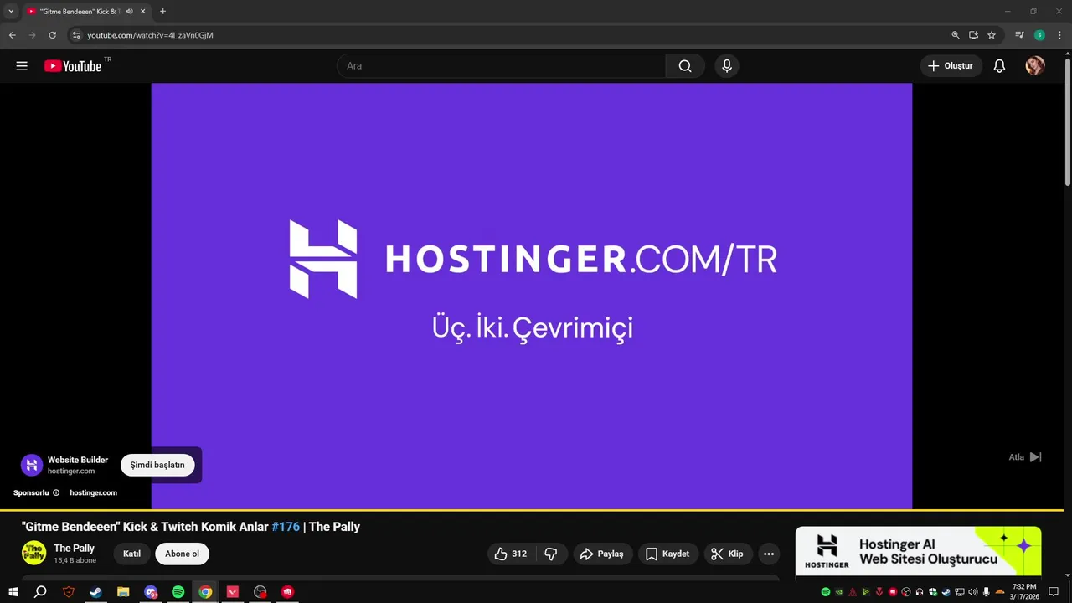Close the Gitme Bendeeen tab
Screen dimensions: 1072x603
[143, 12]
